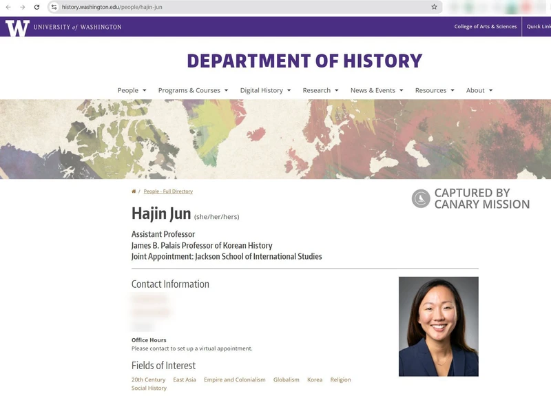Click the University of Washington W logo
551x396 pixels.
point(17,28)
